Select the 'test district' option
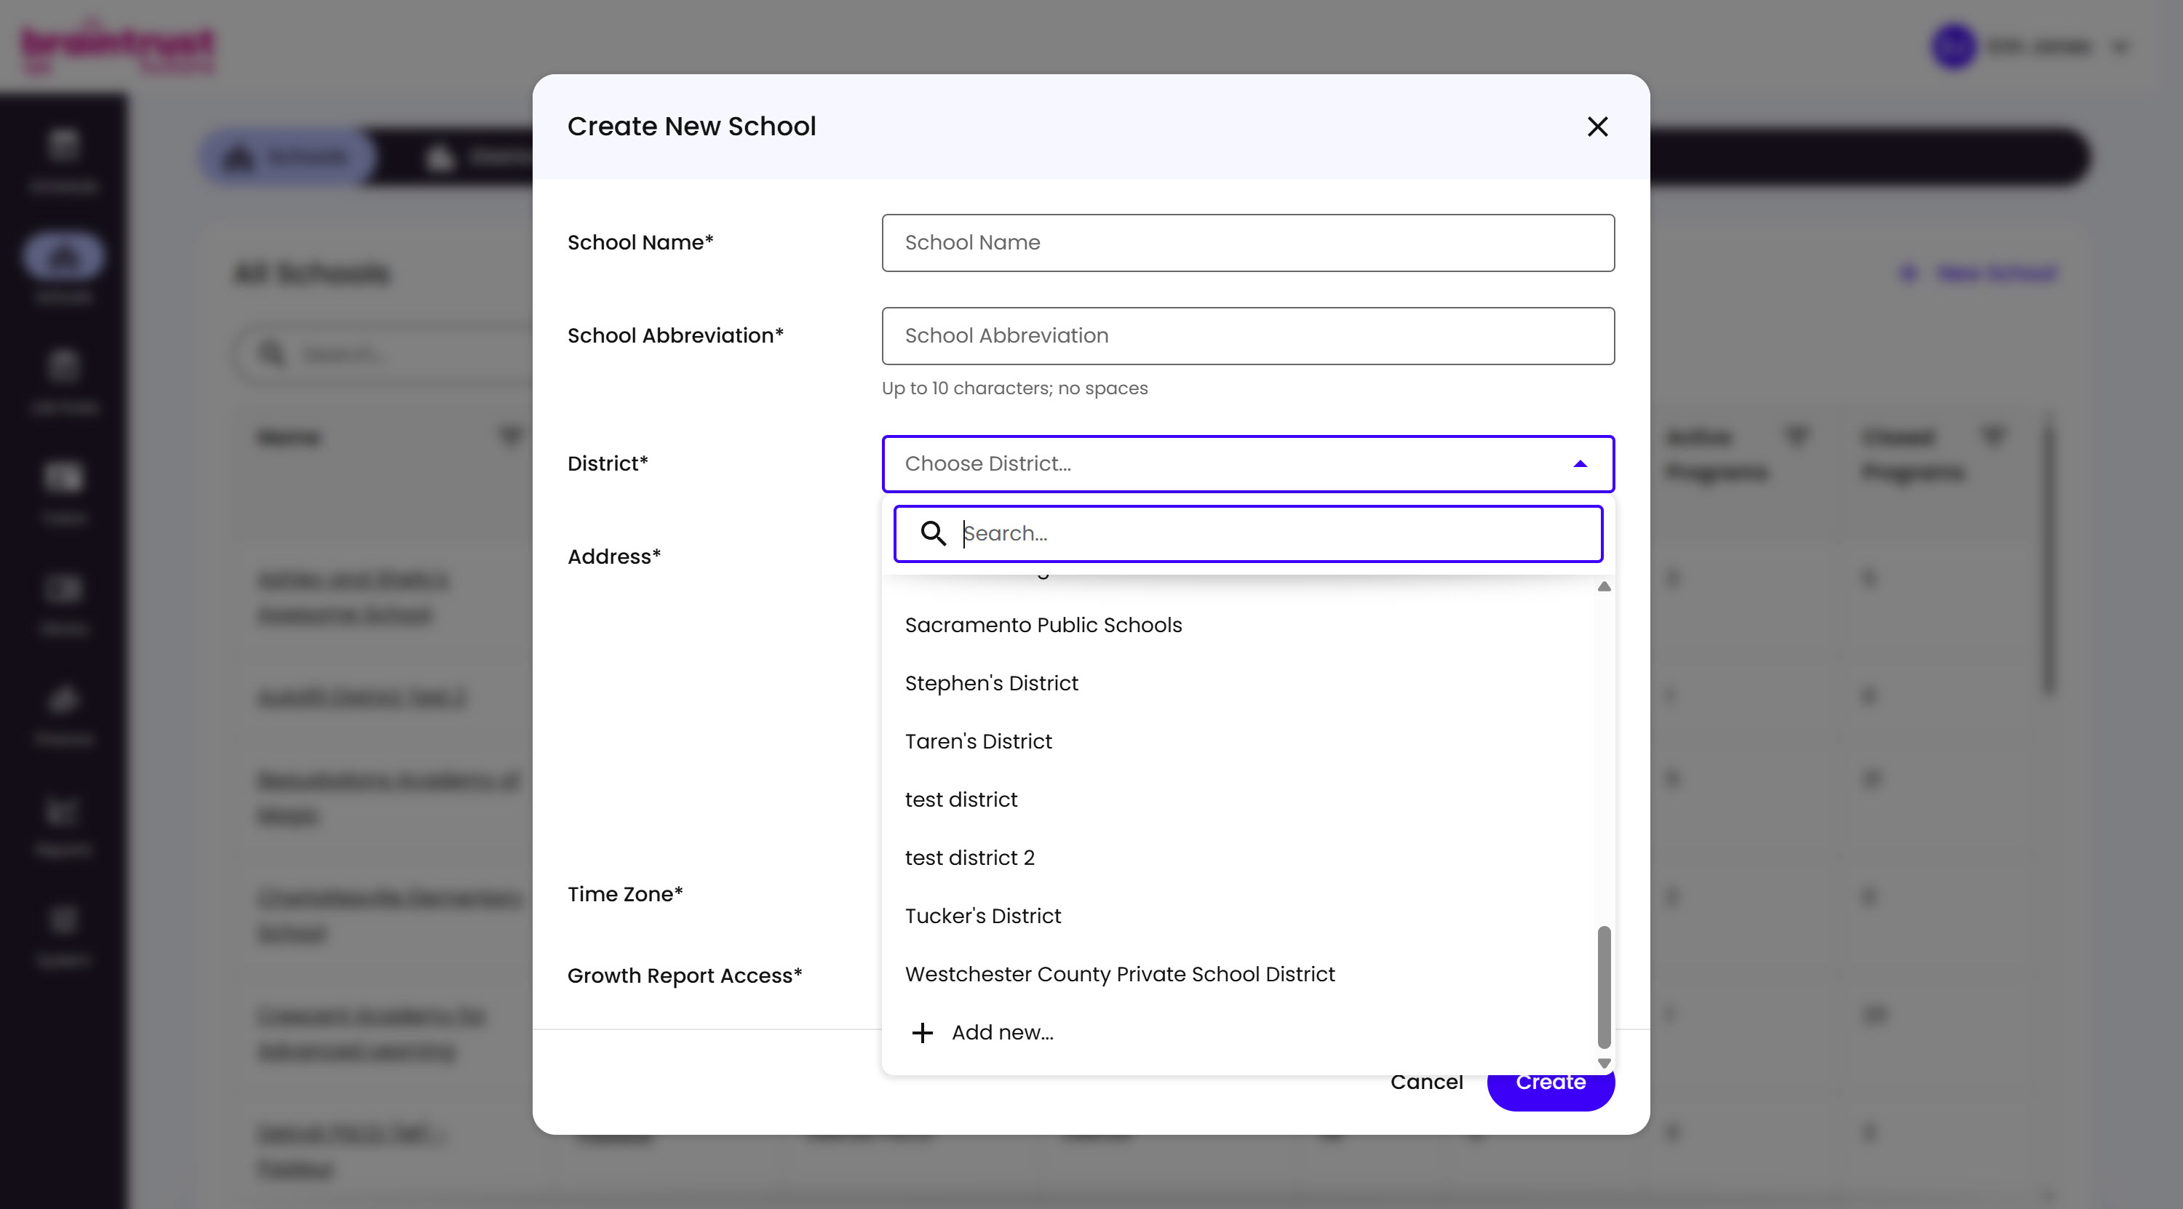Viewport: 2183px width, 1209px height. pyautogui.click(x=1237, y=799)
